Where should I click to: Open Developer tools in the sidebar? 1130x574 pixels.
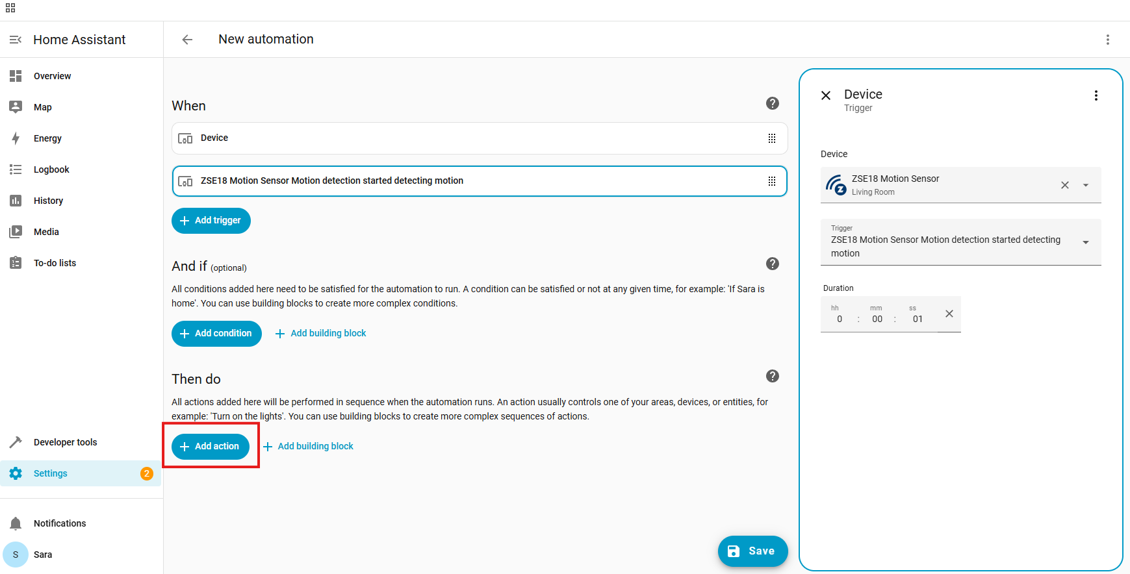65,442
